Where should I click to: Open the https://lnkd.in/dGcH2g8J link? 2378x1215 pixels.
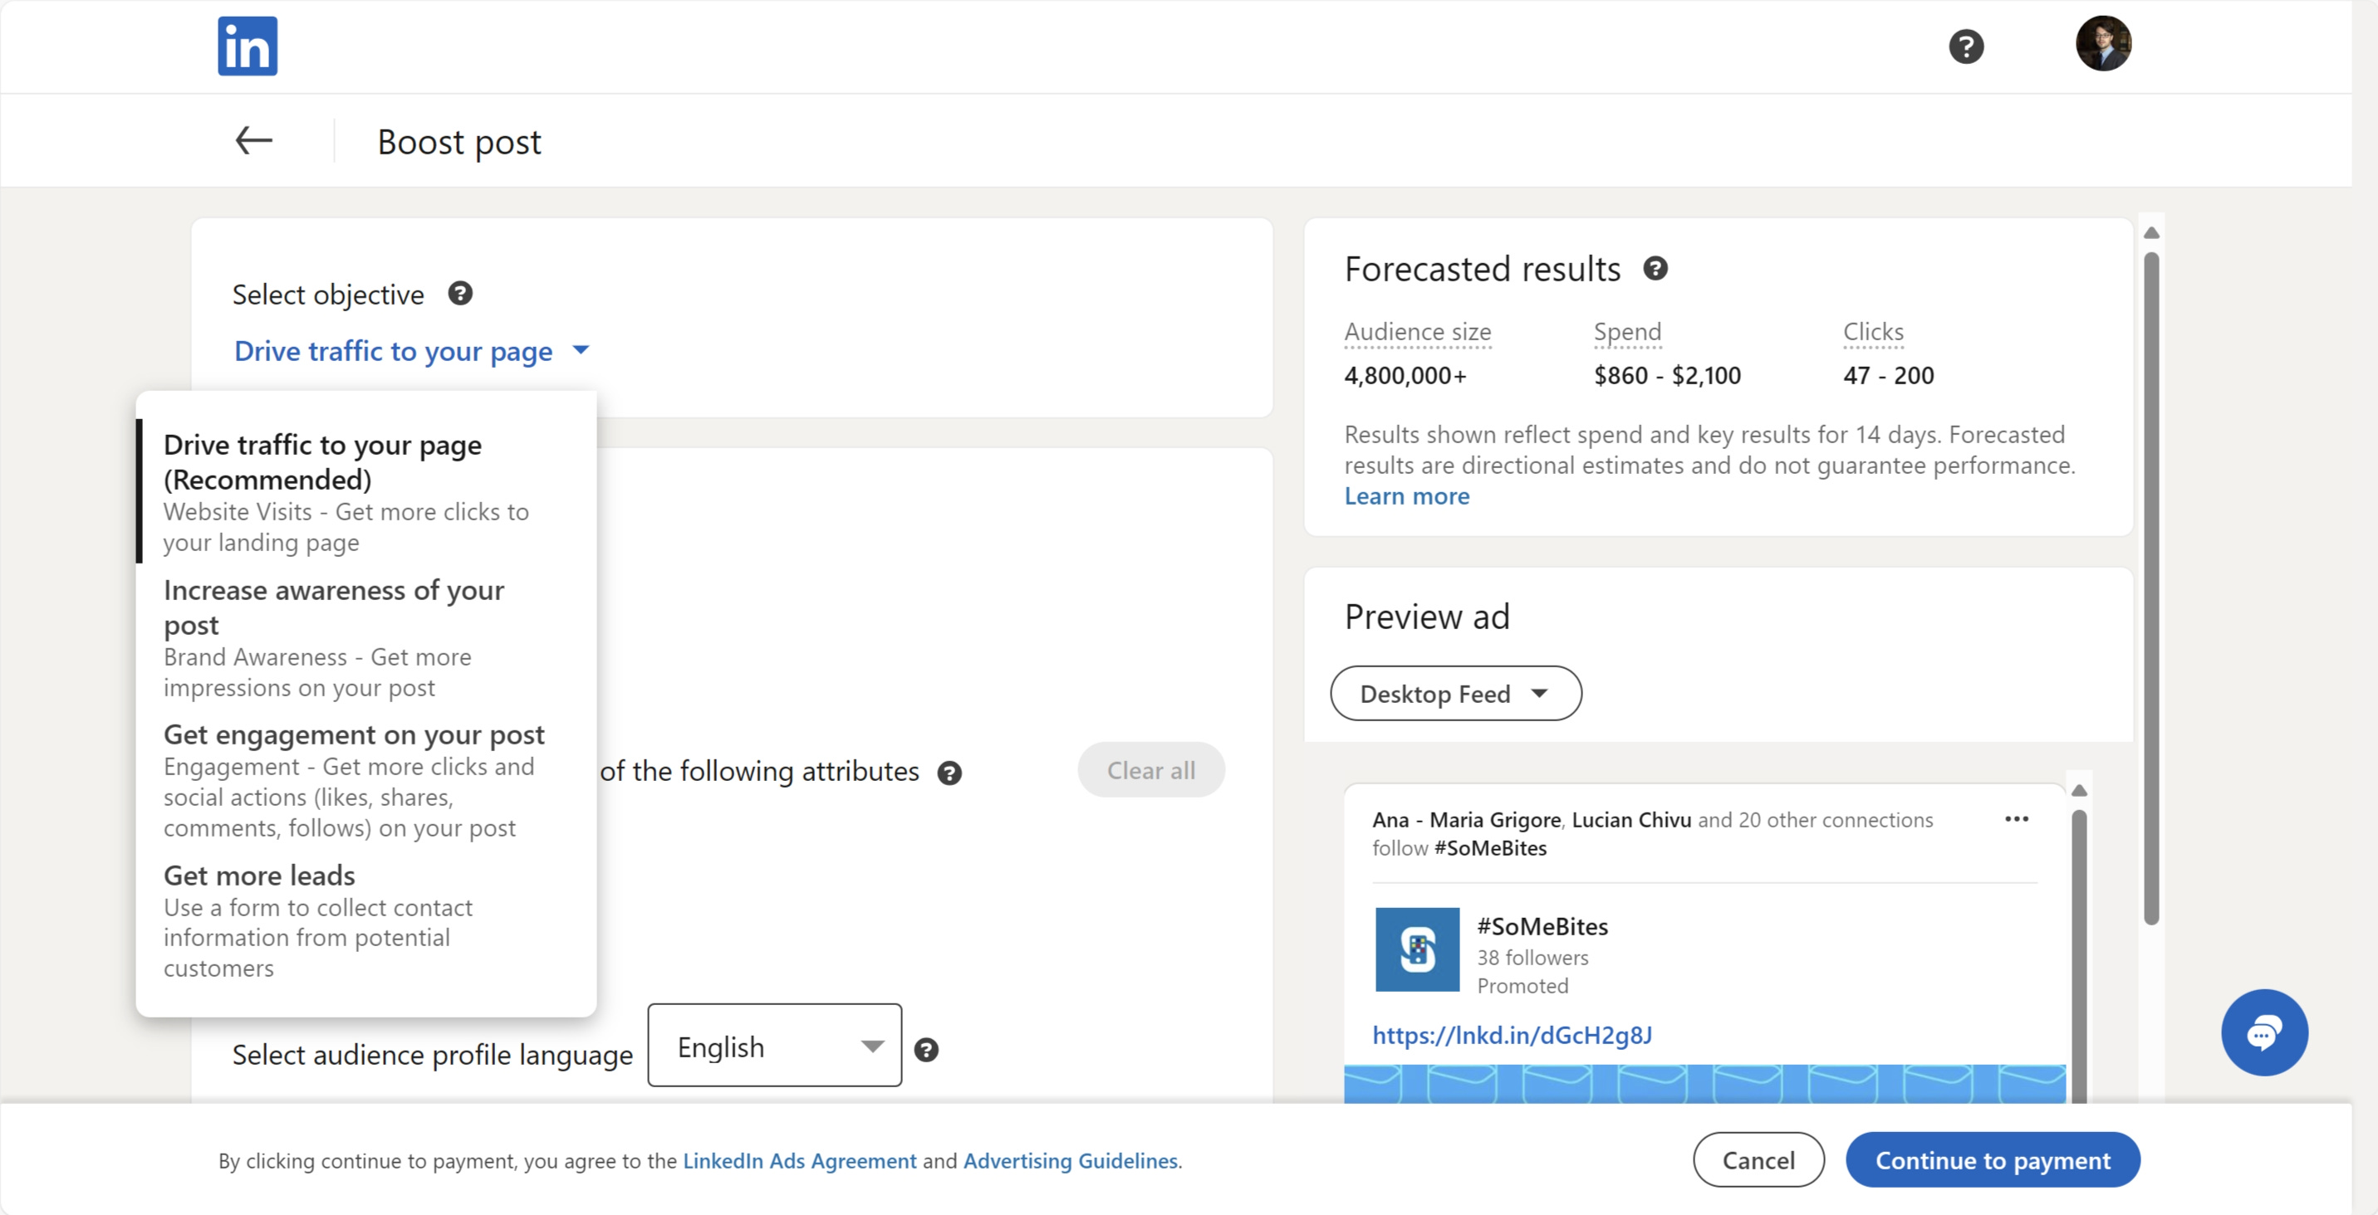(1512, 1035)
